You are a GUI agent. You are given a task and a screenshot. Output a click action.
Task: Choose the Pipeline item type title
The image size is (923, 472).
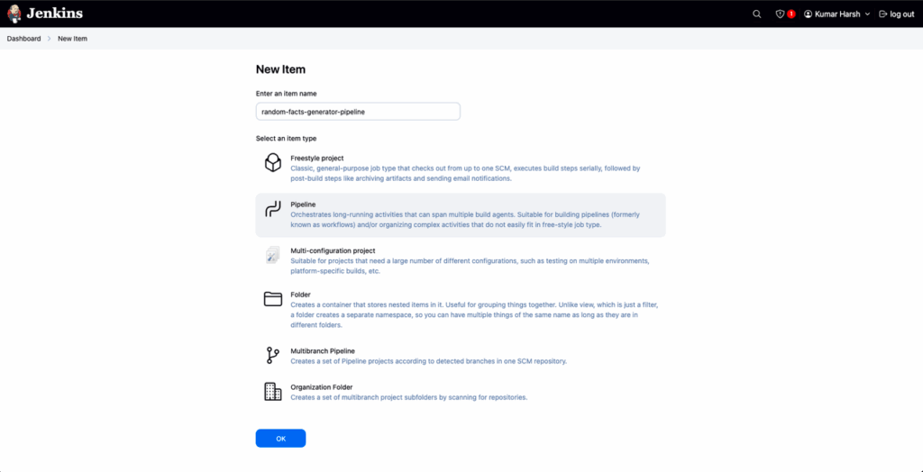(303, 204)
